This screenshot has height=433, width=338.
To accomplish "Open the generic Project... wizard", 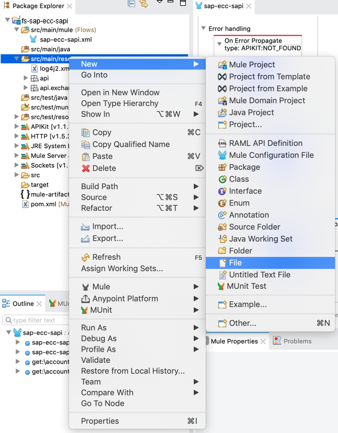I will click(x=270, y=125).
